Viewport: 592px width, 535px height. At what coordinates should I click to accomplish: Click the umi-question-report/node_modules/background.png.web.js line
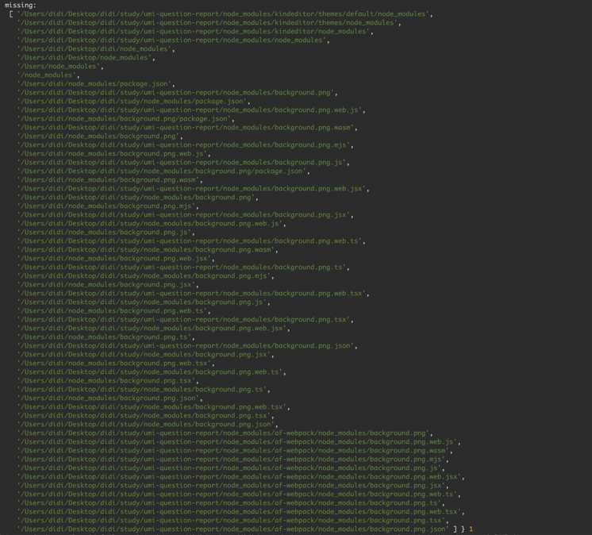tap(191, 110)
